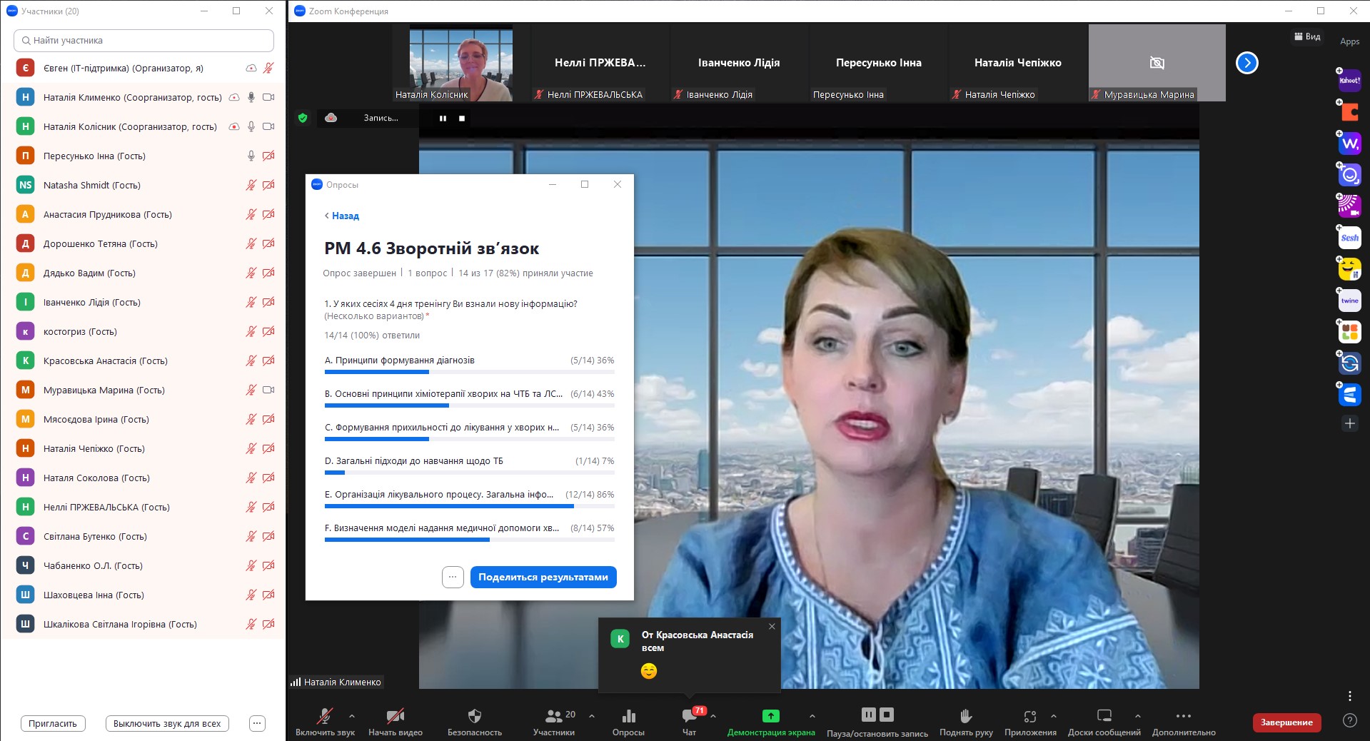Pause the recording in top indicator bar

coord(443,119)
